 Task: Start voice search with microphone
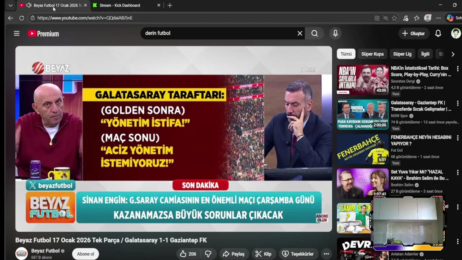(x=335, y=33)
